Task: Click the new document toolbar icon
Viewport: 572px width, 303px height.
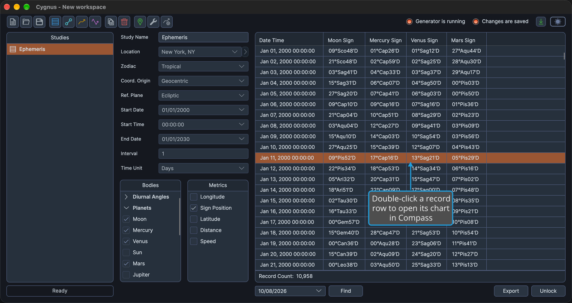Action: (x=13, y=22)
